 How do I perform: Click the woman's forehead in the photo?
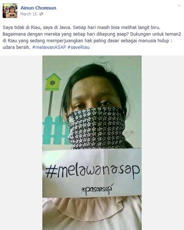(x=94, y=87)
